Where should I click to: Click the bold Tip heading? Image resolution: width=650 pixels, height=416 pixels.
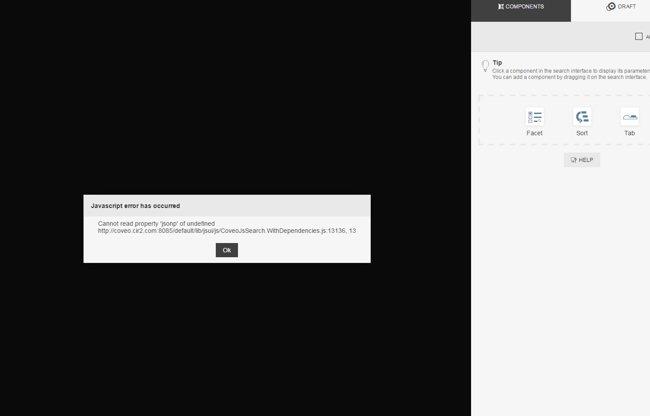497,63
